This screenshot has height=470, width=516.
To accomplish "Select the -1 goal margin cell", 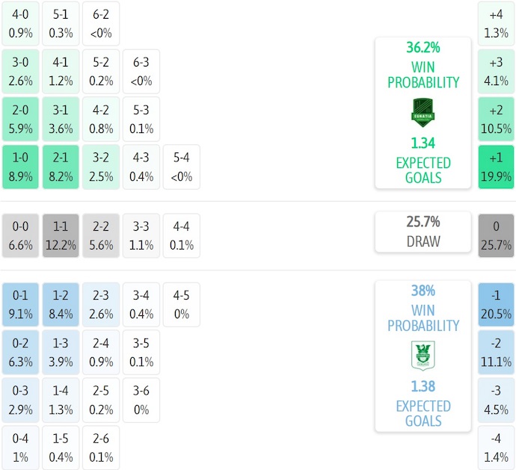I will click(496, 304).
